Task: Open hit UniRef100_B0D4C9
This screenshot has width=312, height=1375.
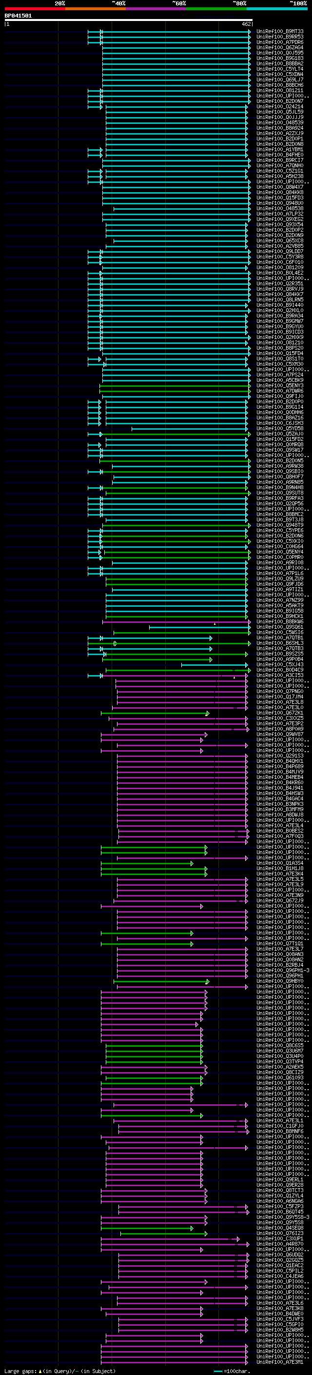Action: [280, 670]
